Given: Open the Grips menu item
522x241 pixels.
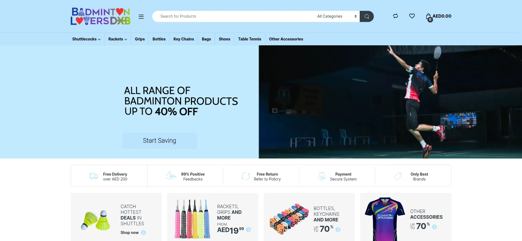Looking at the screenshot, I should (x=140, y=39).
